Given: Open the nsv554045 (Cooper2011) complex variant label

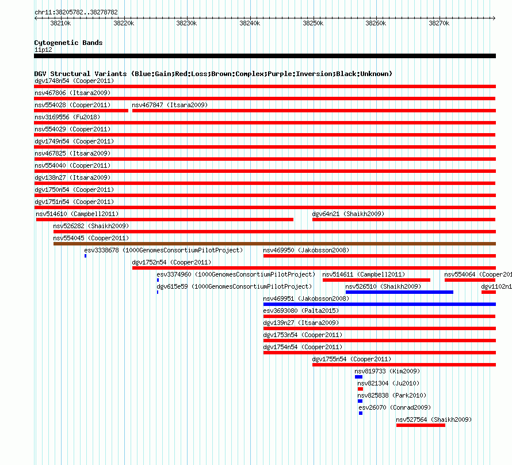Looking at the screenshot, I should [91, 238].
